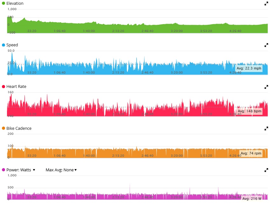Viewport: 273px width, 204px height.
Task: Expand the Heart Rate chart to full view
Action: pyautogui.click(x=266, y=87)
